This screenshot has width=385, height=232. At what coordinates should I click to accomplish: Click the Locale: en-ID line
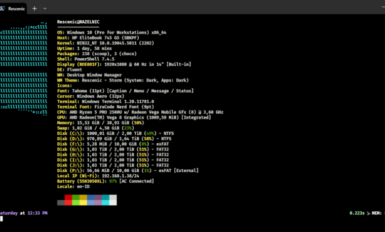coord(74,187)
